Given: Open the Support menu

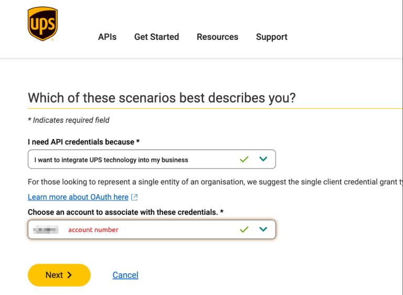Looking at the screenshot, I should [x=271, y=37].
